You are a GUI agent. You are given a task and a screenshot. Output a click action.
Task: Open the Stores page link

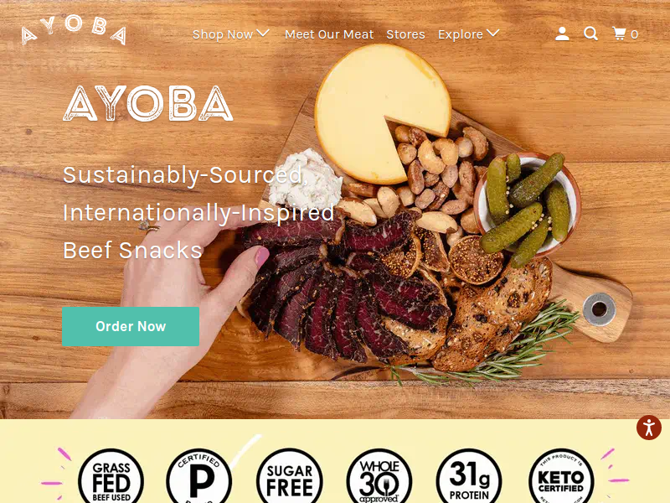coord(405,34)
